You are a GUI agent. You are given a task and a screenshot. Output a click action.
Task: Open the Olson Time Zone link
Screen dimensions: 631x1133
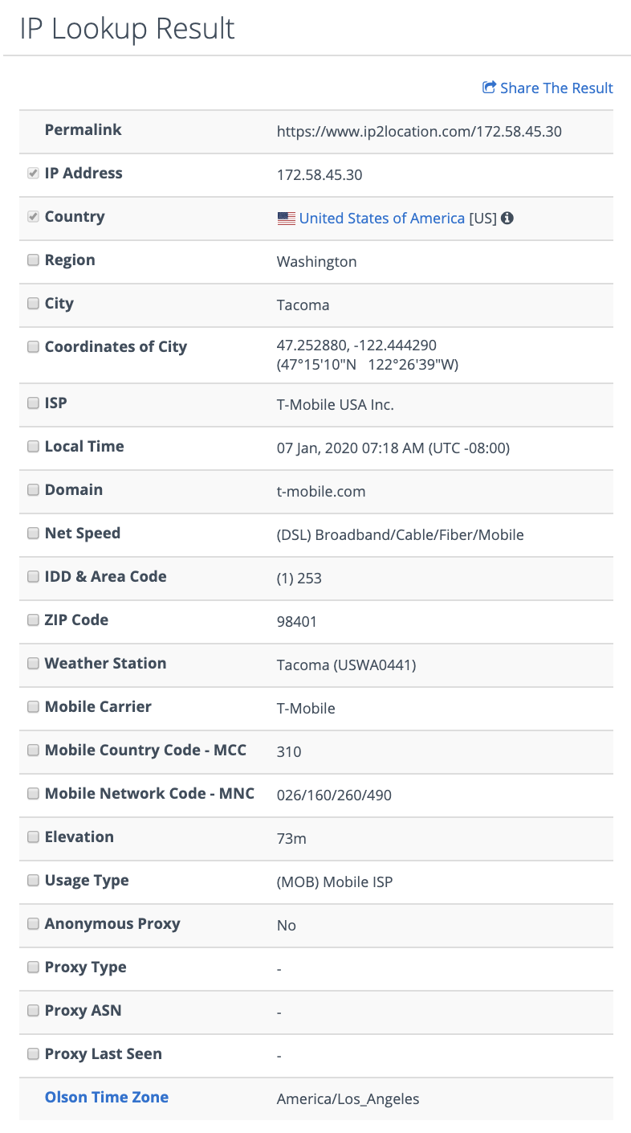click(x=107, y=1097)
